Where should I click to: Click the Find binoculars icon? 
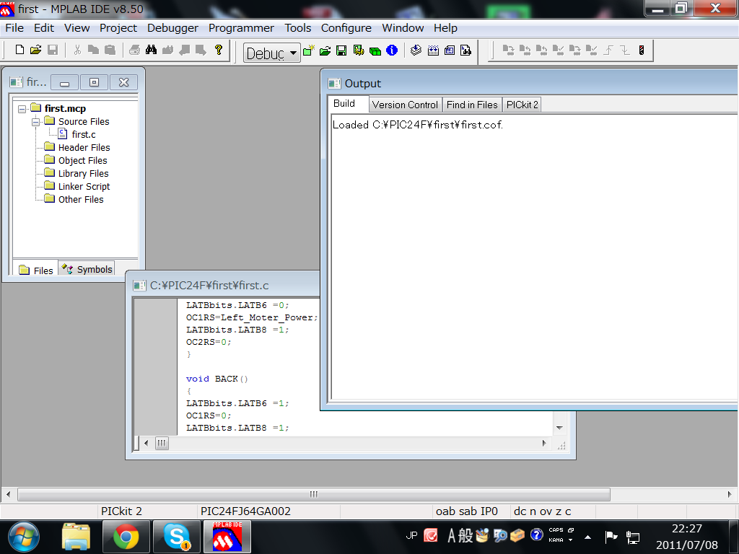click(x=152, y=50)
